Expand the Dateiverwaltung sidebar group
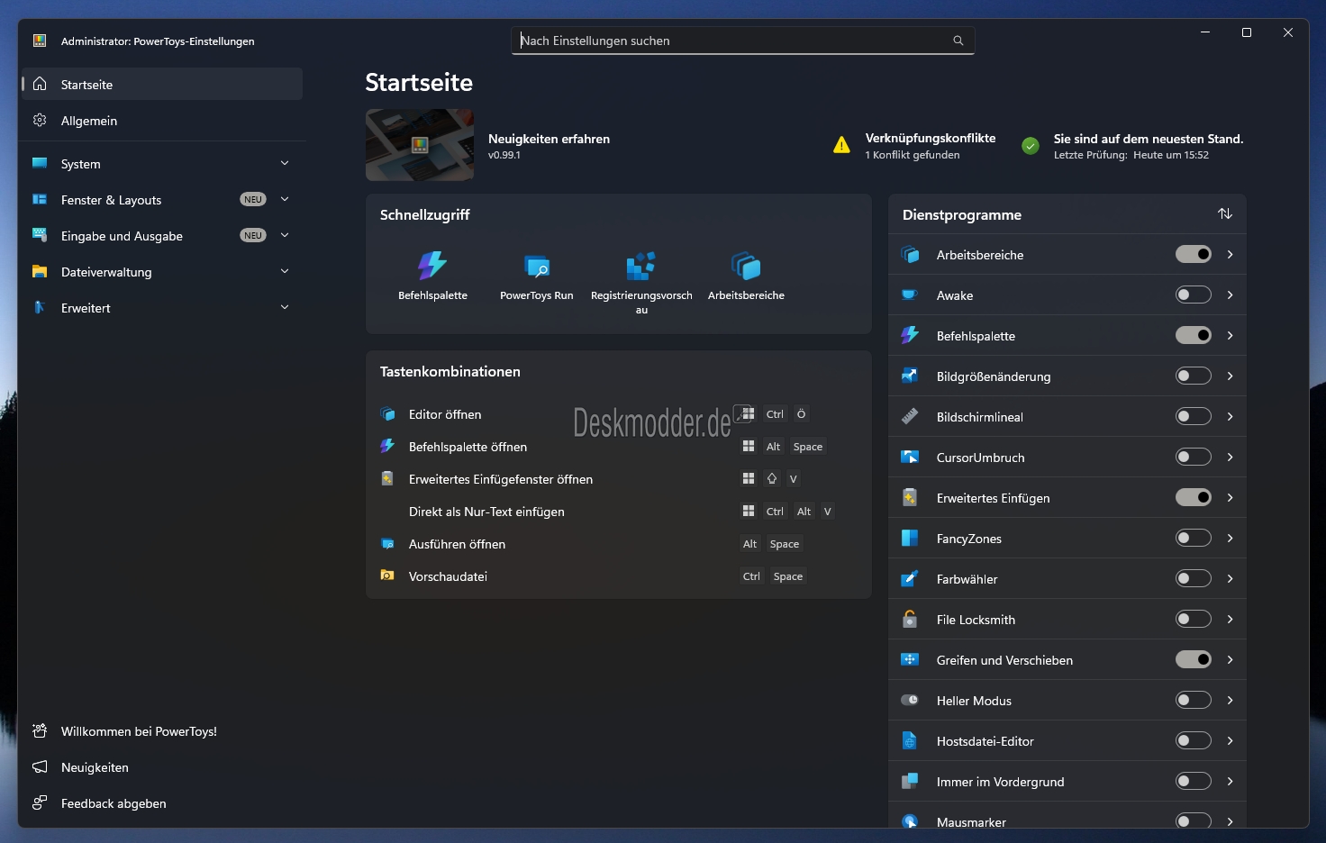The image size is (1326, 843). pos(285,272)
